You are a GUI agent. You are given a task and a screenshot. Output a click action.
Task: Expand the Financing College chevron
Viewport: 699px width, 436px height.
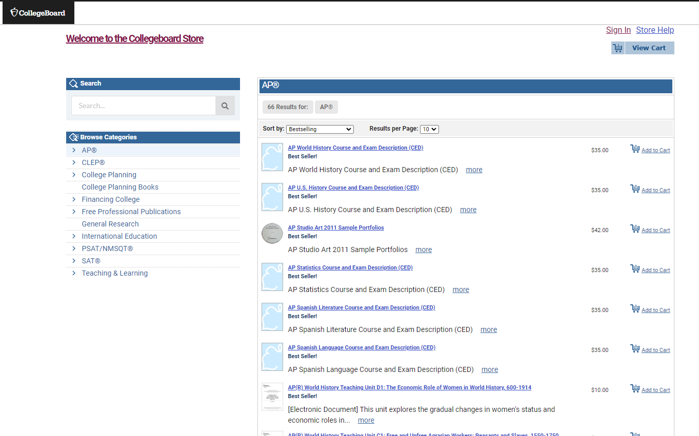(x=74, y=199)
